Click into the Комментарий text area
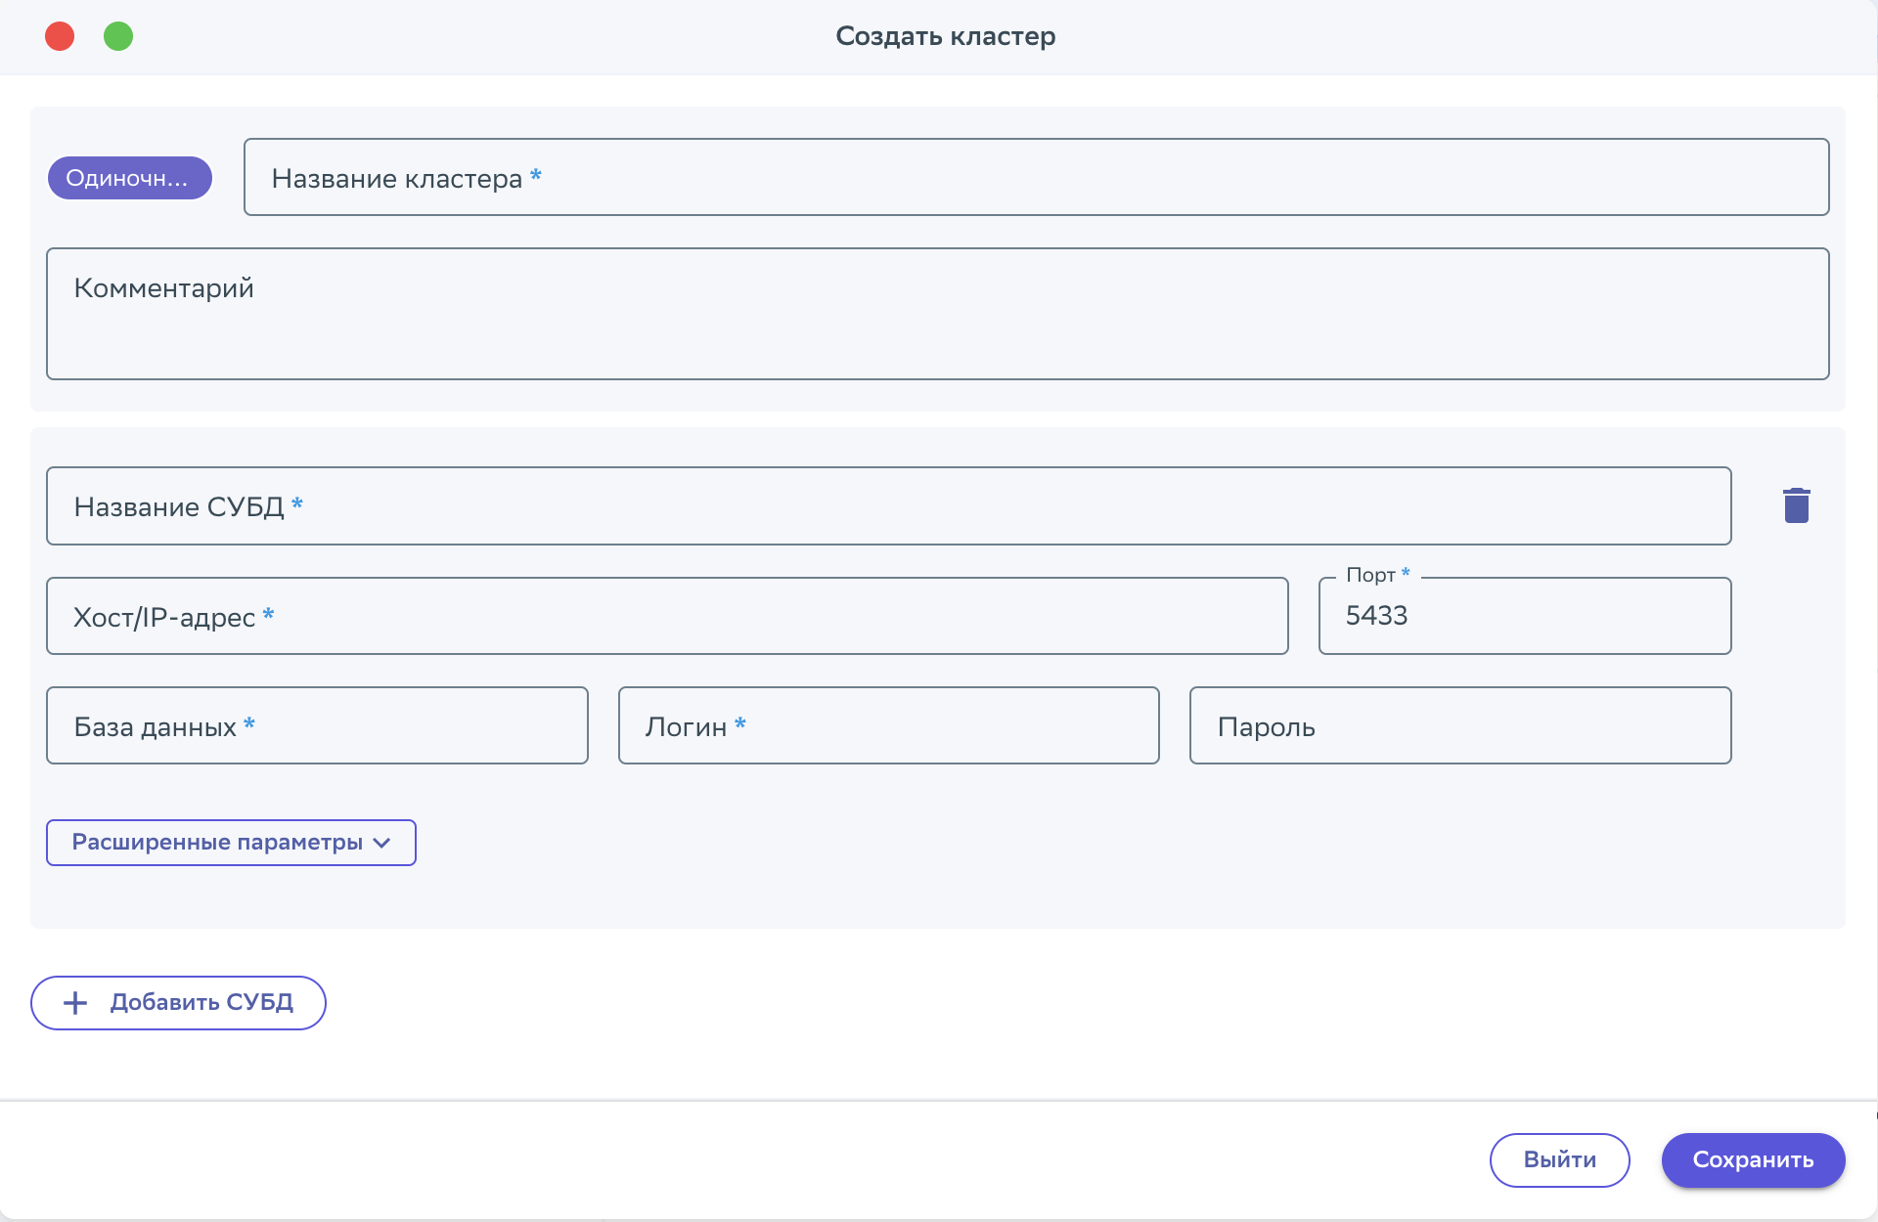 point(937,314)
